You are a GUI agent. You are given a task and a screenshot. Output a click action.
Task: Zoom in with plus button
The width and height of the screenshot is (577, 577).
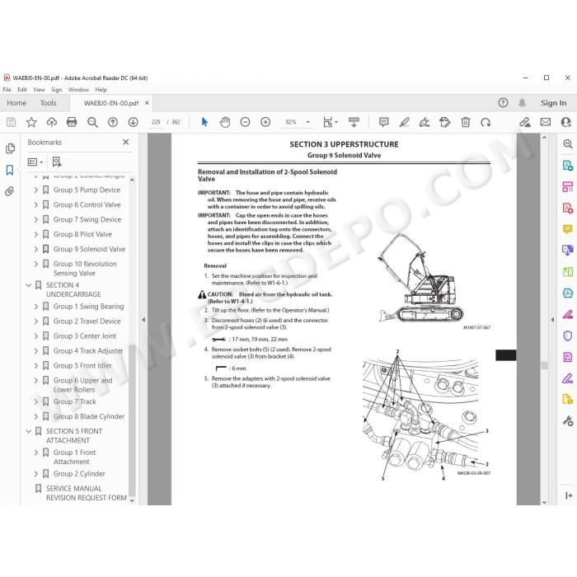[265, 122]
